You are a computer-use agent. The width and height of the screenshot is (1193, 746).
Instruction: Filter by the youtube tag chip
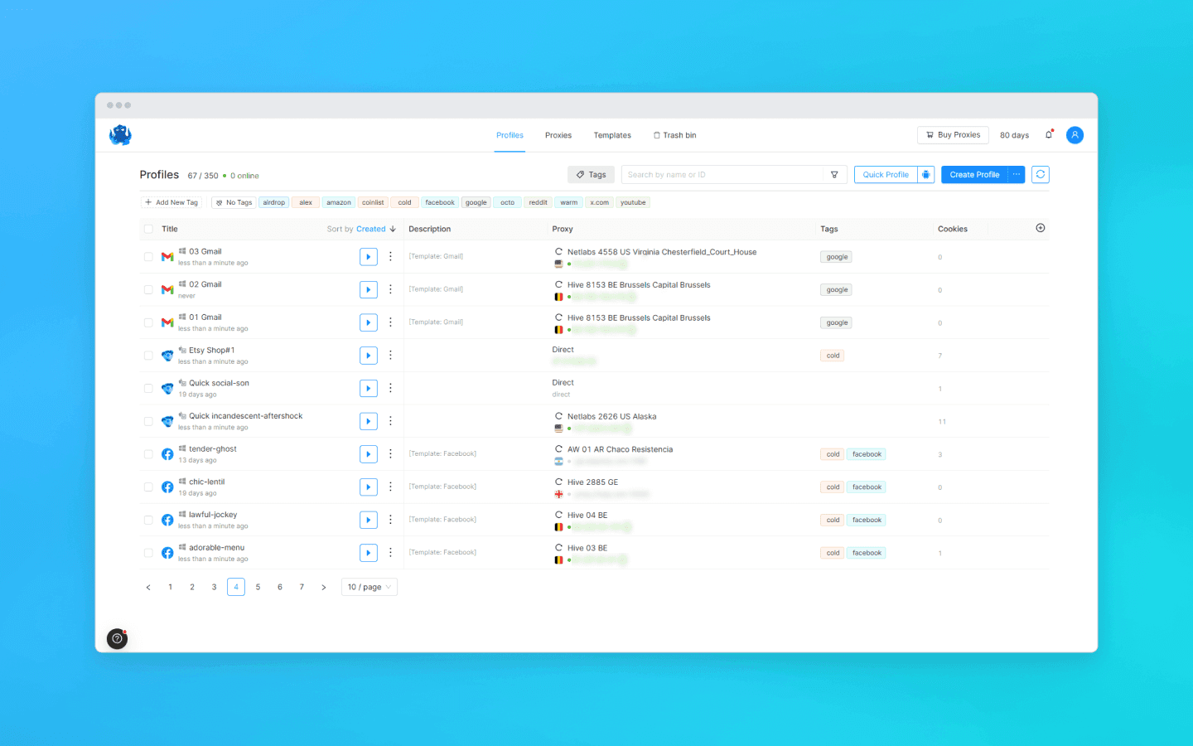click(x=633, y=202)
